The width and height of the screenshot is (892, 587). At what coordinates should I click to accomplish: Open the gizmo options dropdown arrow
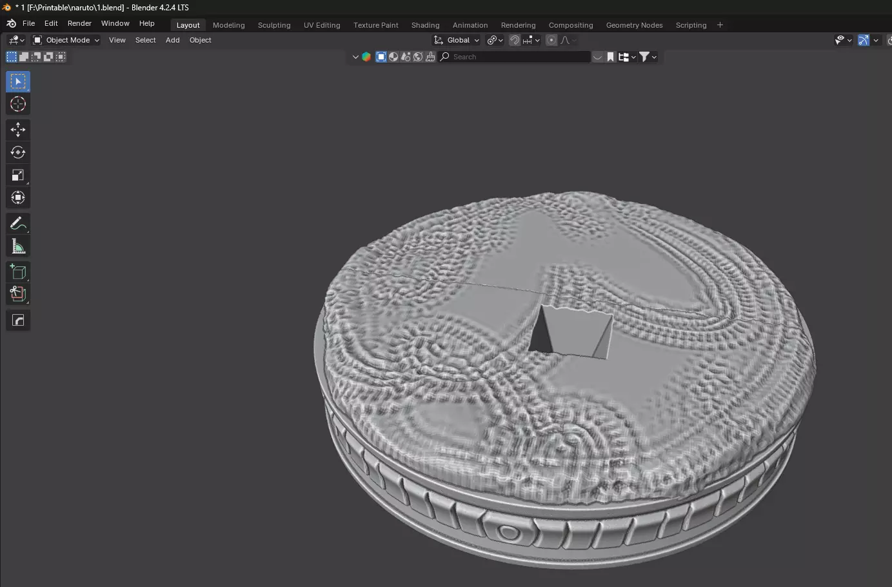pos(877,40)
